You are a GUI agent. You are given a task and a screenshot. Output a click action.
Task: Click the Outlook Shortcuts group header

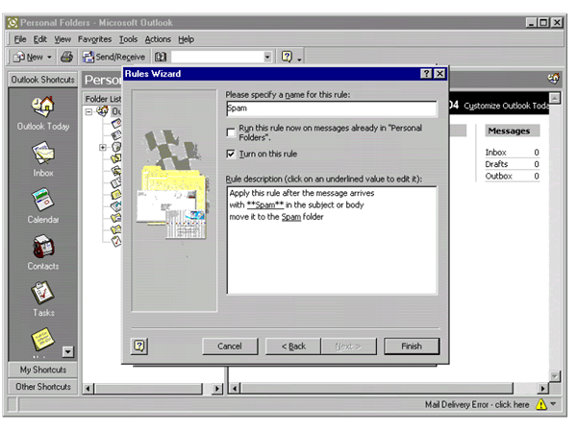click(x=43, y=80)
